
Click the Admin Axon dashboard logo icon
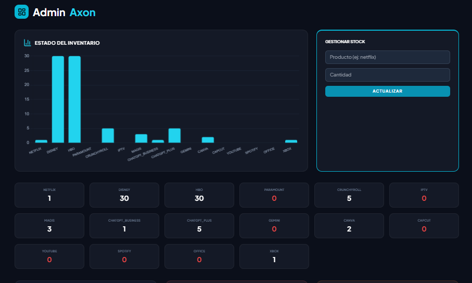pyautogui.click(x=22, y=12)
